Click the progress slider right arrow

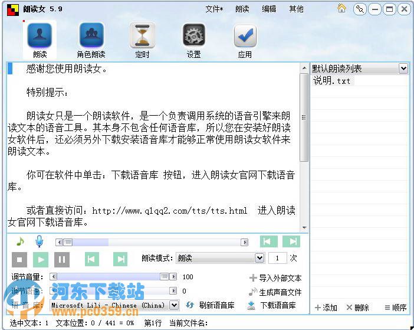(245, 242)
